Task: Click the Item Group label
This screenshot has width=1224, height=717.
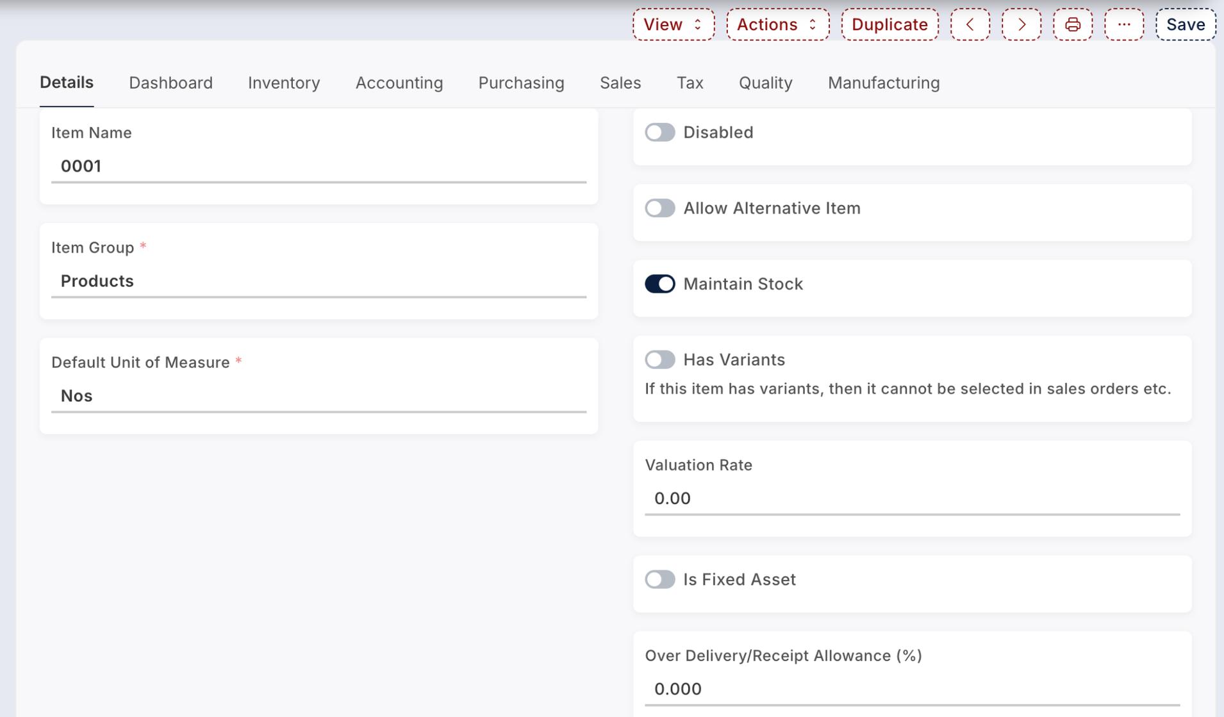Action: (x=93, y=248)
